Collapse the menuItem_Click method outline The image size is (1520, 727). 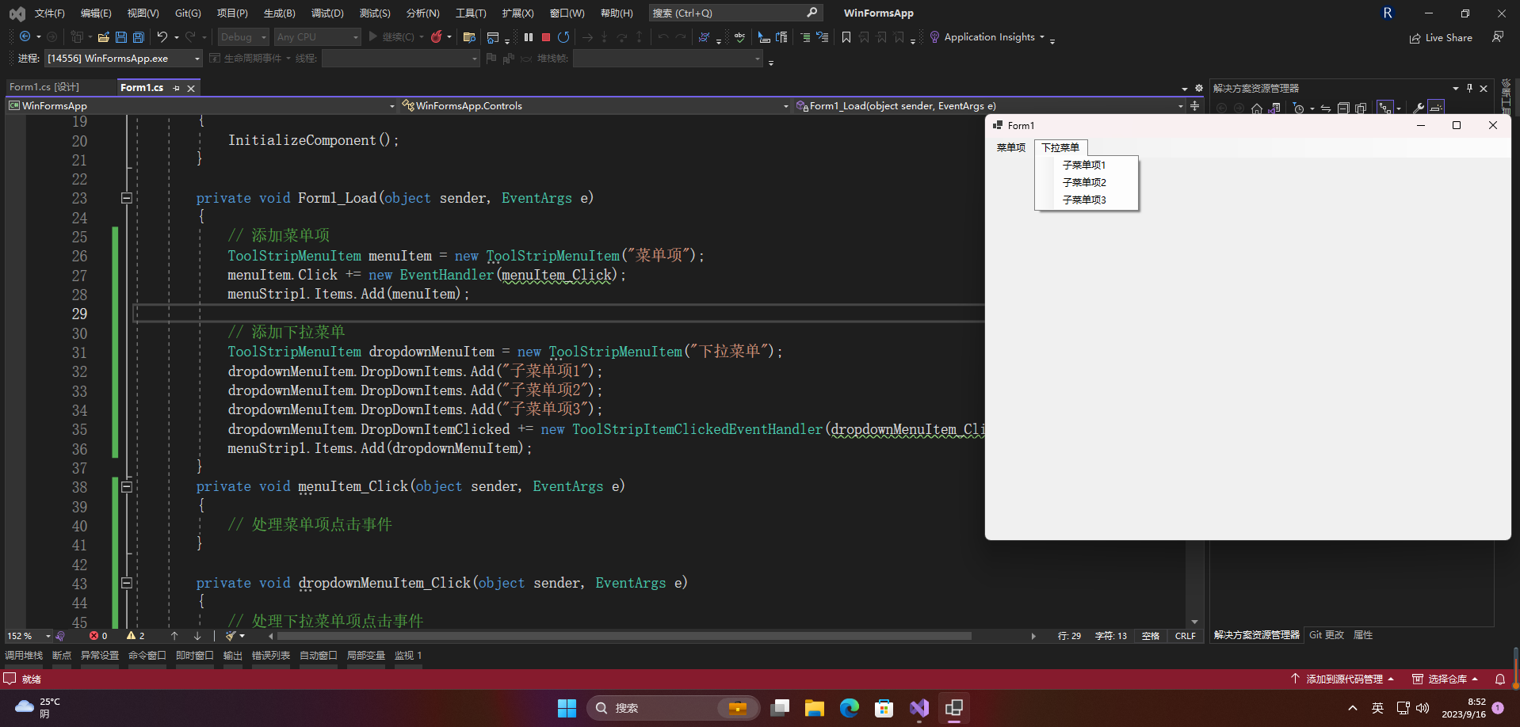tap(127, 487)
